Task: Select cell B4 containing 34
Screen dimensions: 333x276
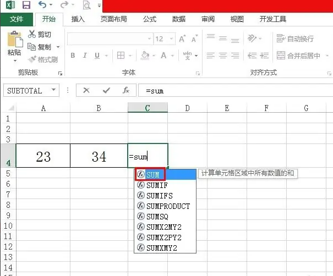Action: (99, 156)
